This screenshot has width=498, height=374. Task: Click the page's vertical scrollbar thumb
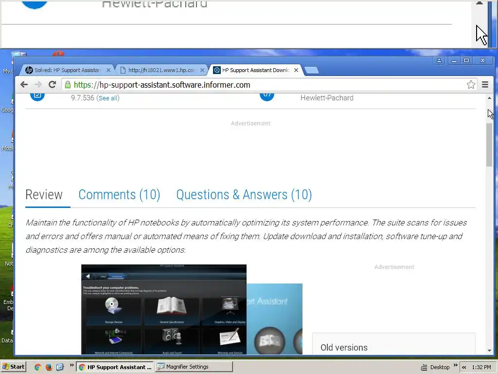coord(489,145)
